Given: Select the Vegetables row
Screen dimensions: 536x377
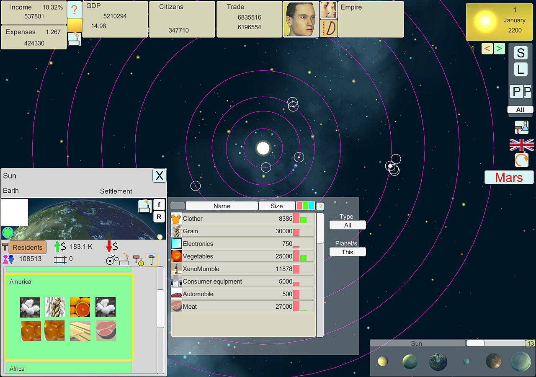Looking at the screenshot, I should click(243, 256).
